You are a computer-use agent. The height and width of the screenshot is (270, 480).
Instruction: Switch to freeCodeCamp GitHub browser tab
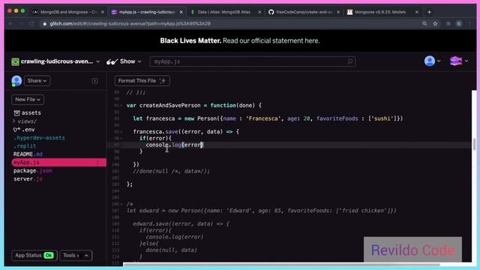pos(304,12)
